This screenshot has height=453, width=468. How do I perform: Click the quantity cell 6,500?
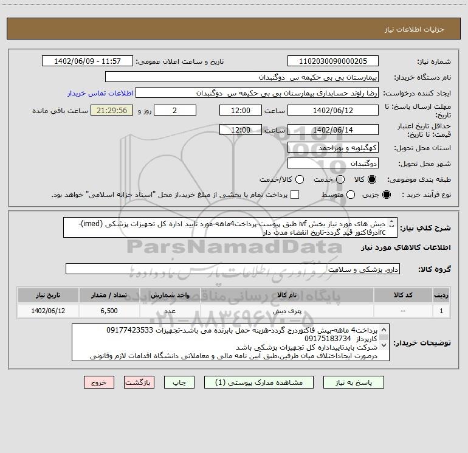(109, 311)
